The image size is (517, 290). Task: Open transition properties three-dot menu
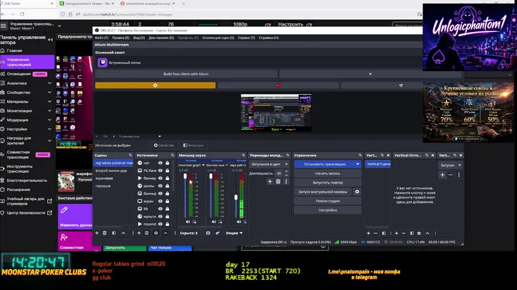pyautogui.click(x=286, y=181)
